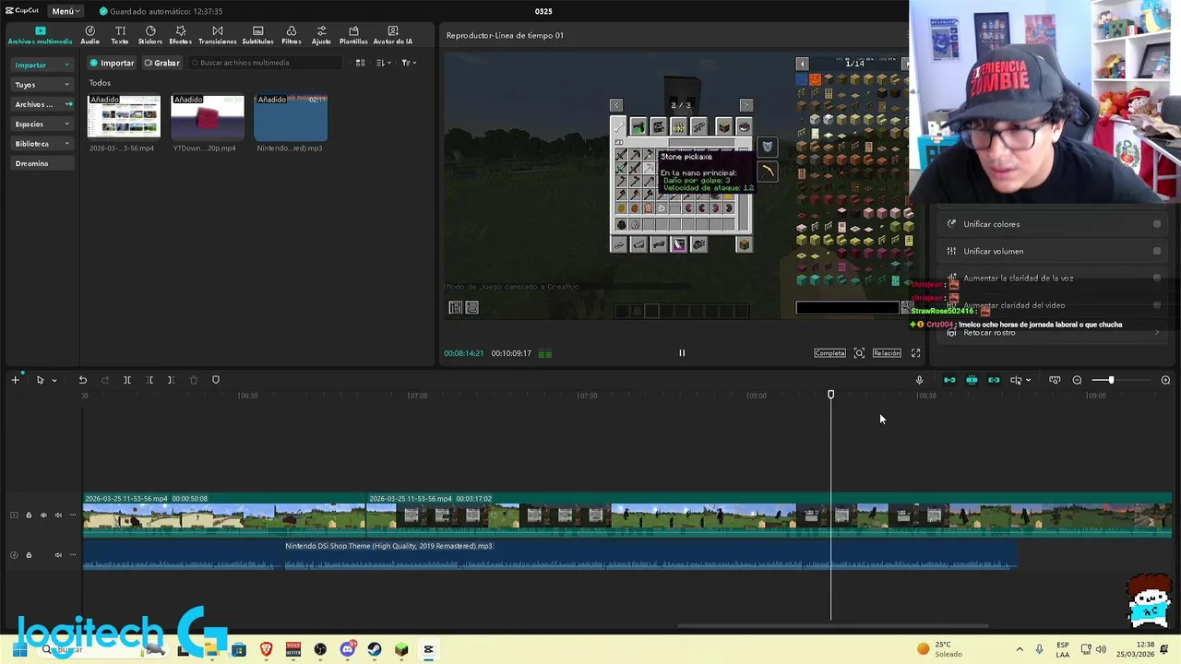This screenshot has height=664, width=1181.
Task: Enable Unificar volumen checkbox
Action: (1157, 251)
